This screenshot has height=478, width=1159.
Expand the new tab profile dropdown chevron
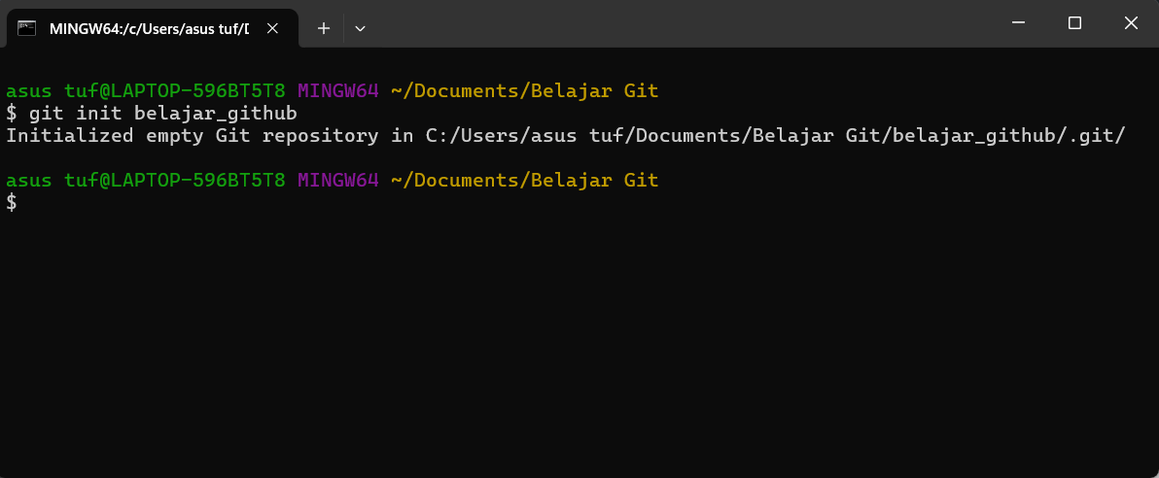click(x=360, y=28)
